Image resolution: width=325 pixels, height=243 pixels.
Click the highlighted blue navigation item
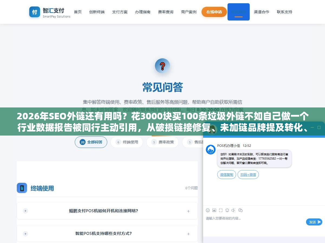click(x=239, y=12)
